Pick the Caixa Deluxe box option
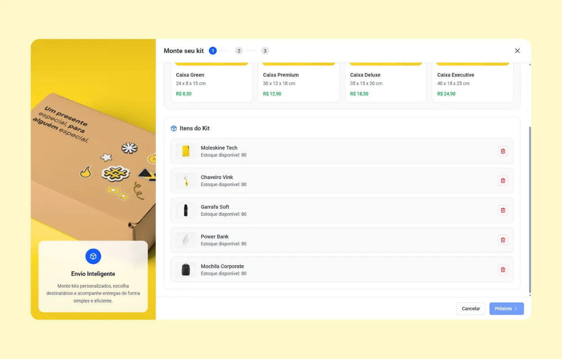Image resolution: width=562 pixels, height=359 pixels. click(385, 83)
